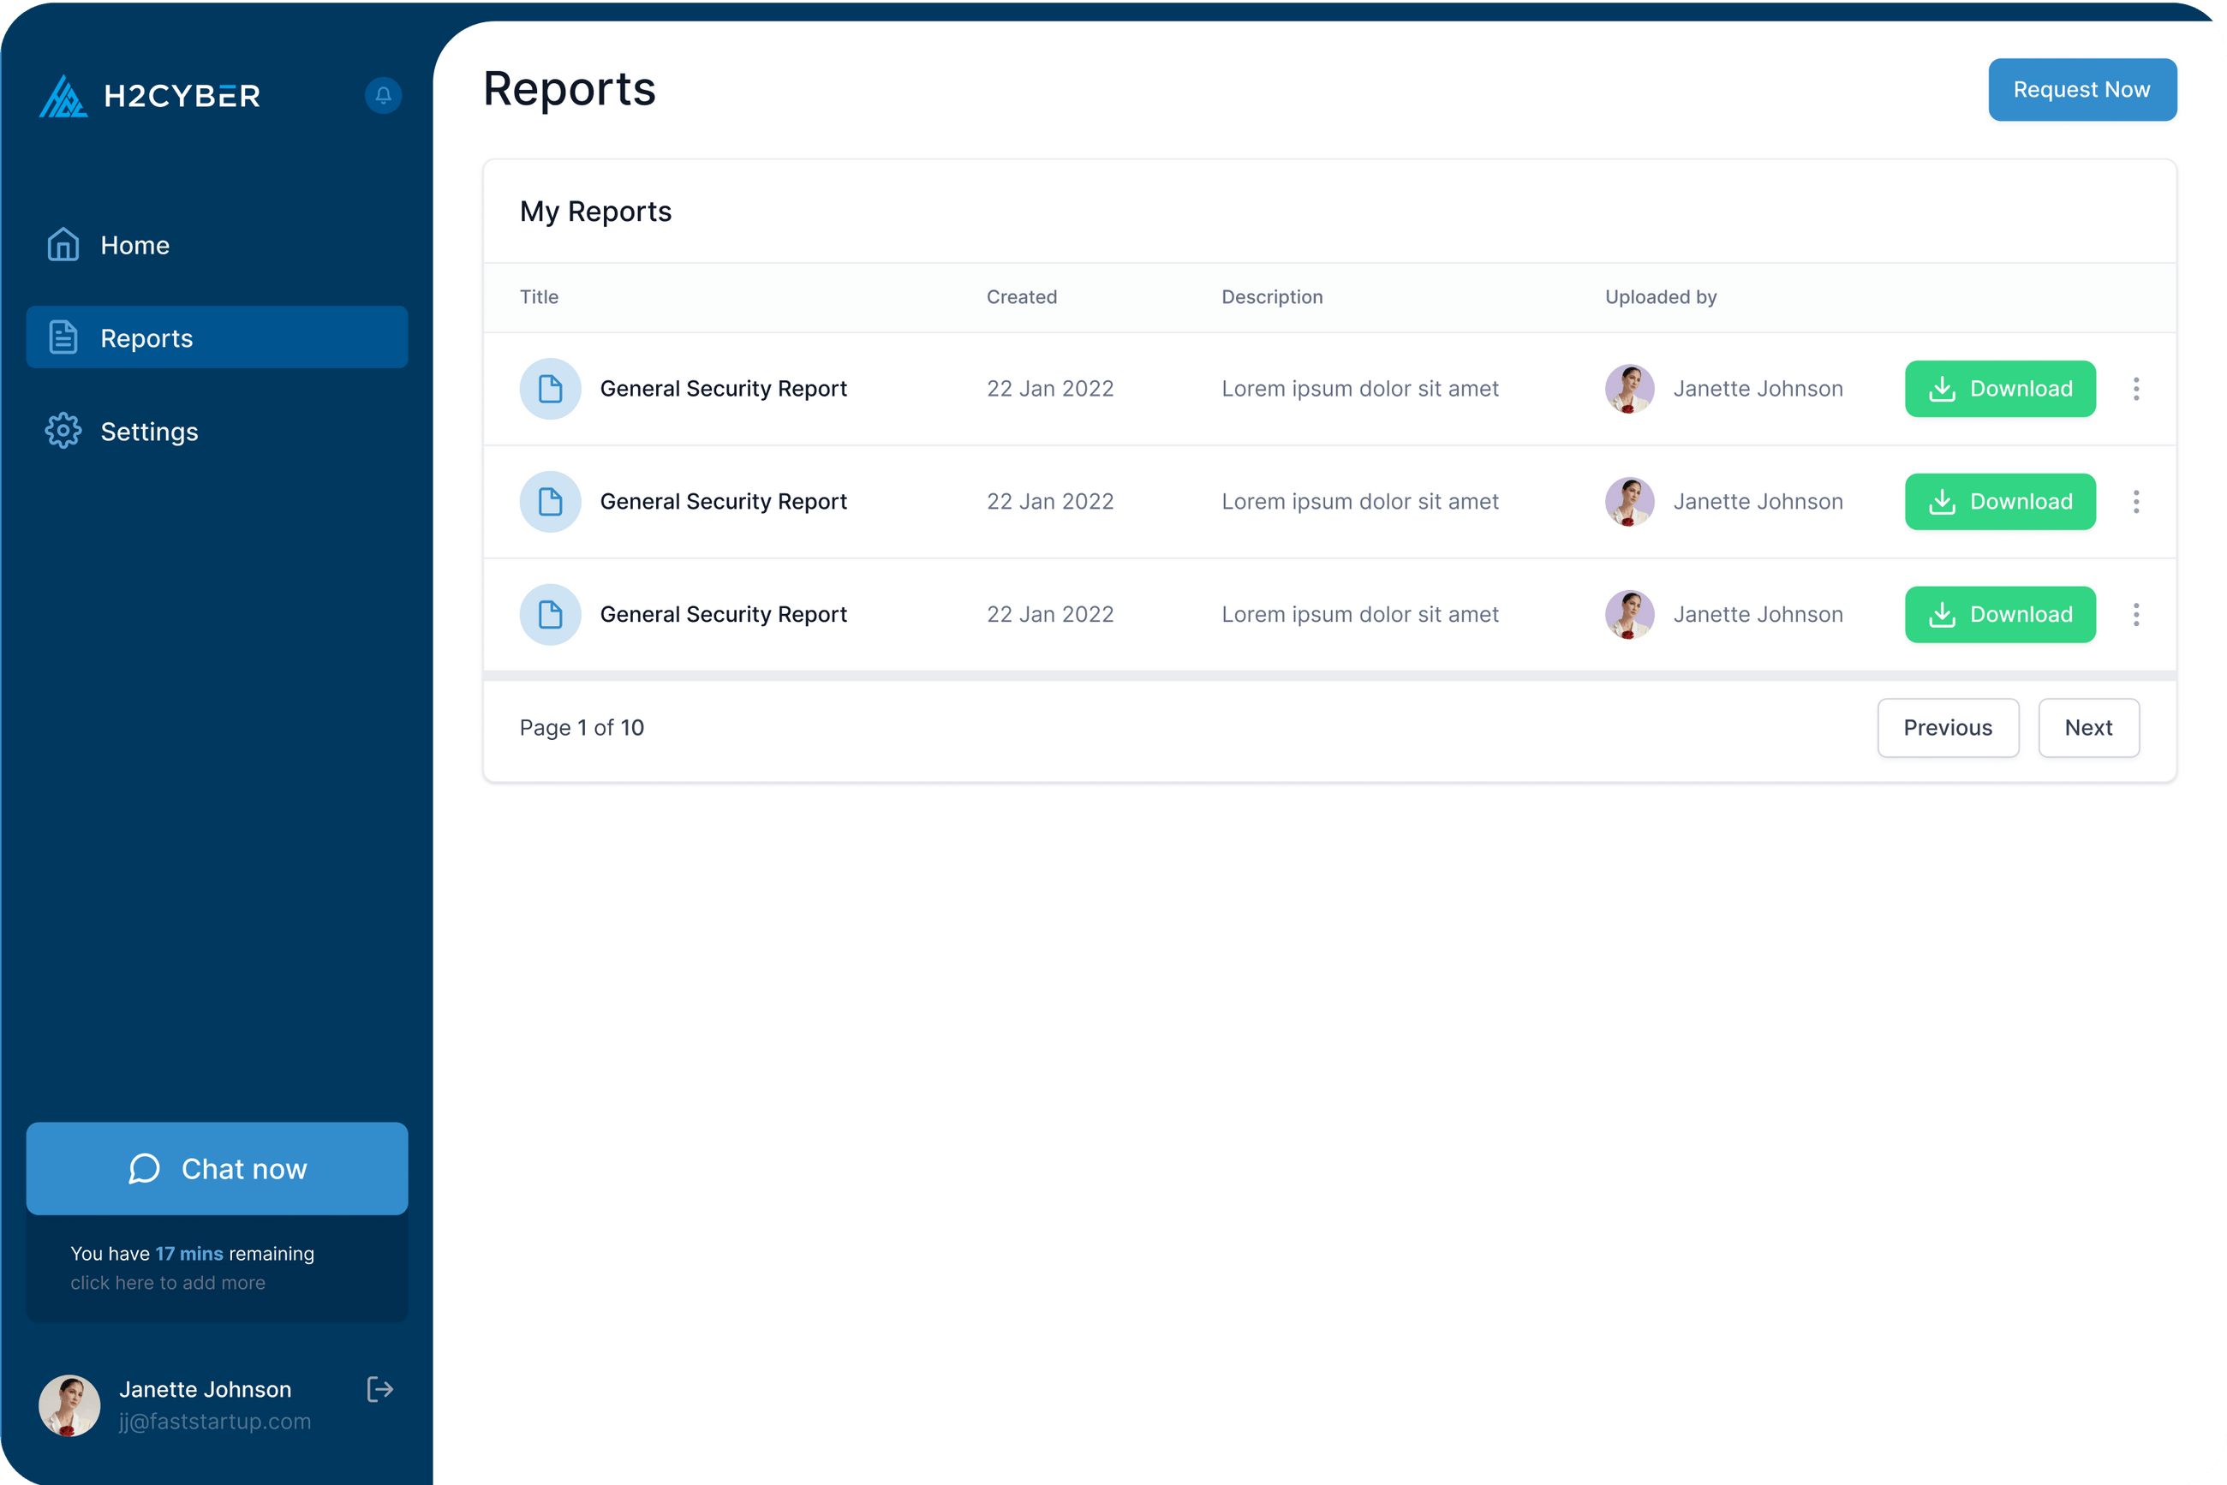This screenshot has height=1485, width=2227.
Task: Go to the Home page
Action: [134, 245]
